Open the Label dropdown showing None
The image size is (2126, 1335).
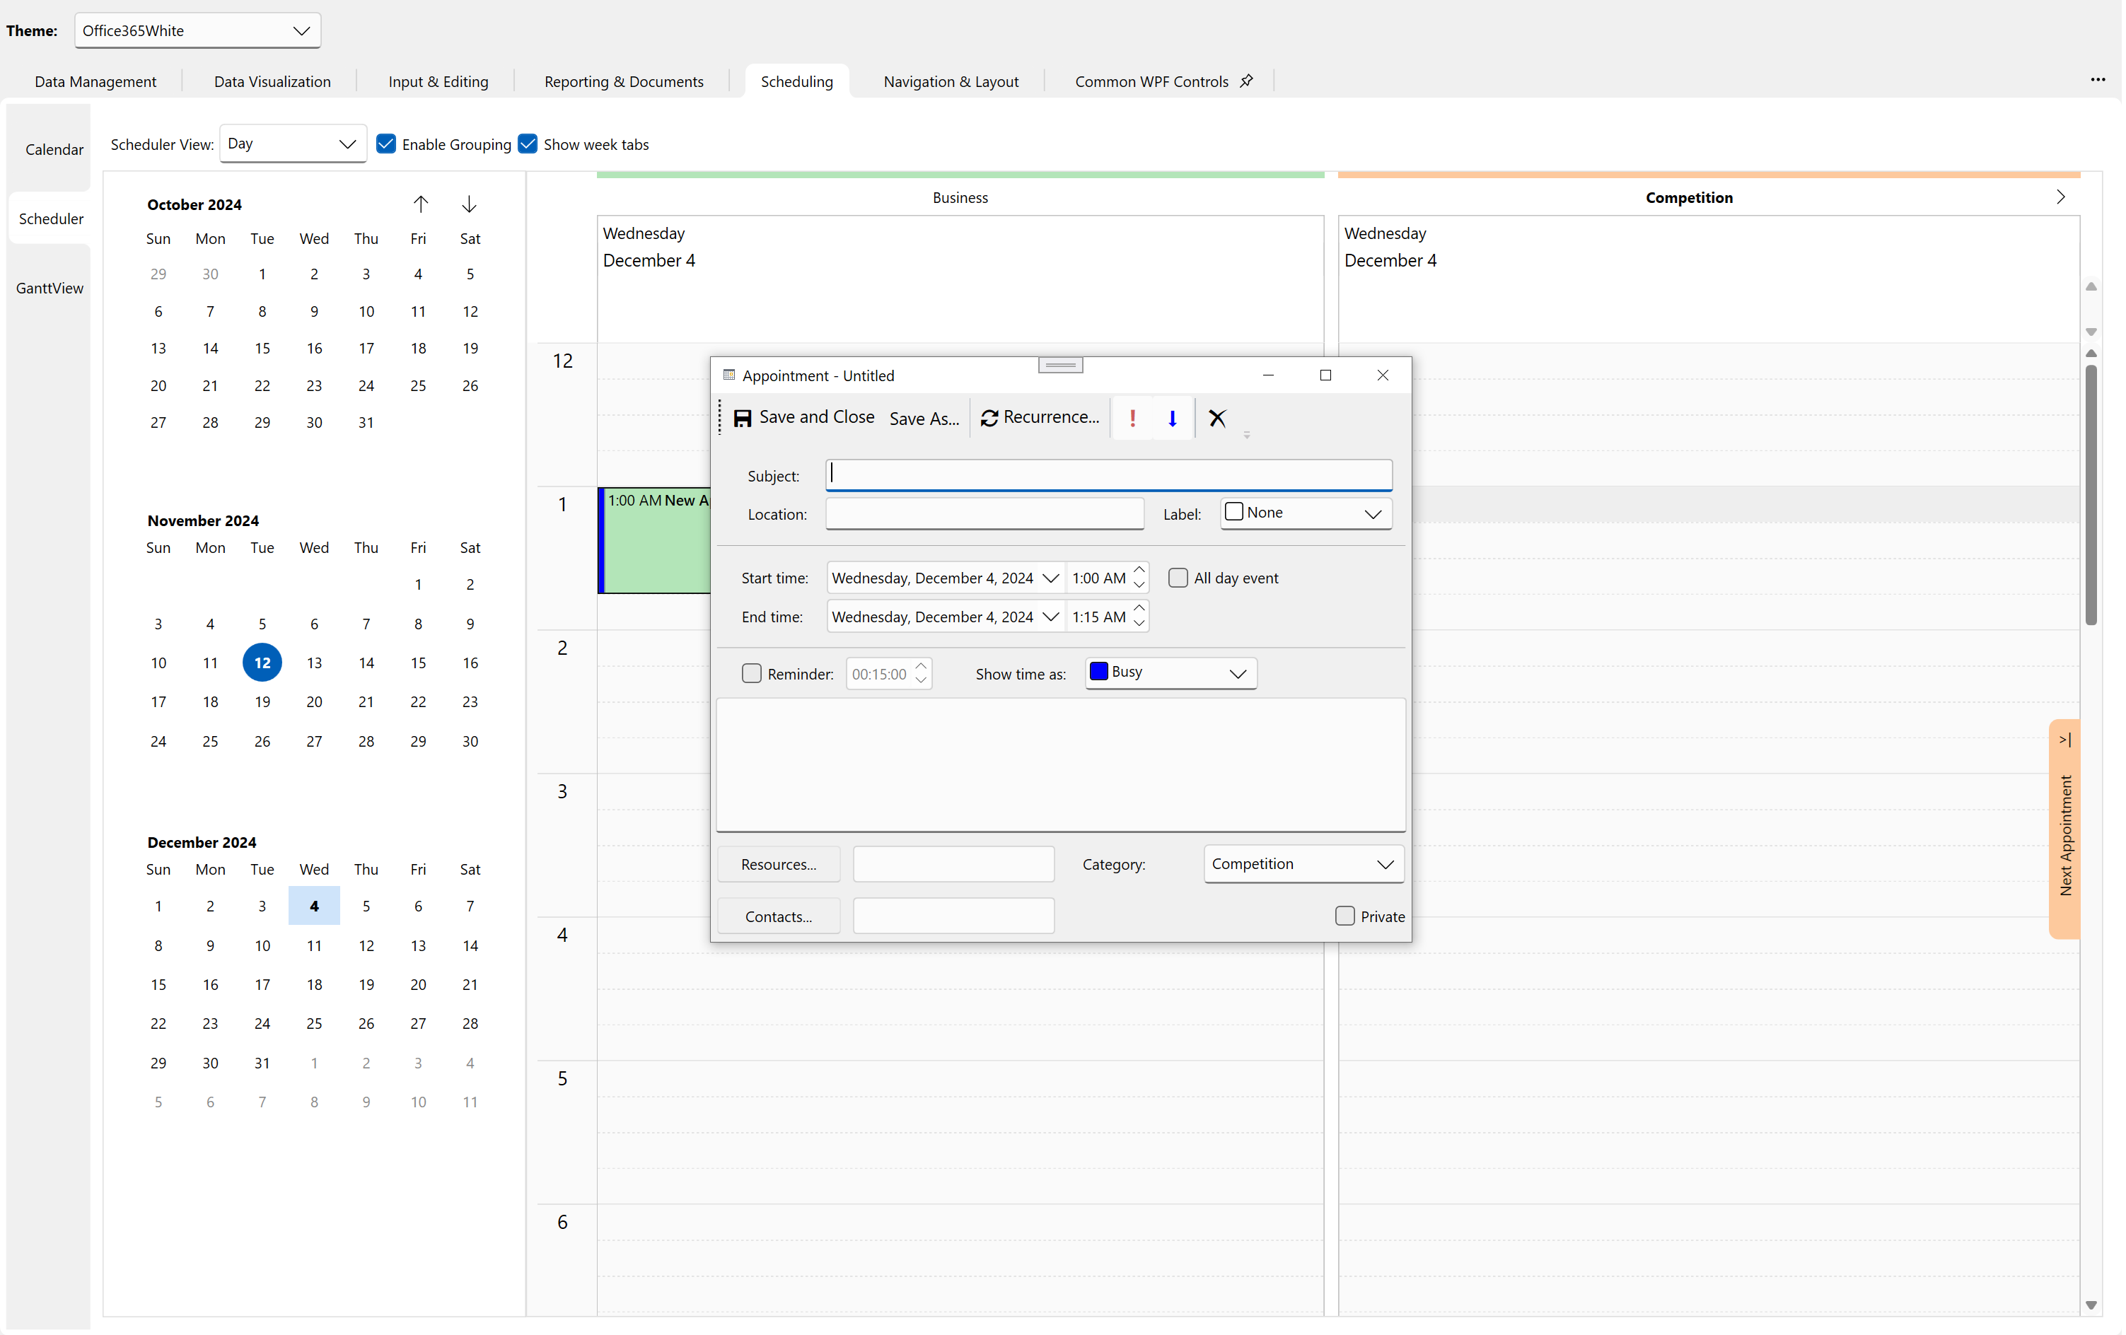1306,513
